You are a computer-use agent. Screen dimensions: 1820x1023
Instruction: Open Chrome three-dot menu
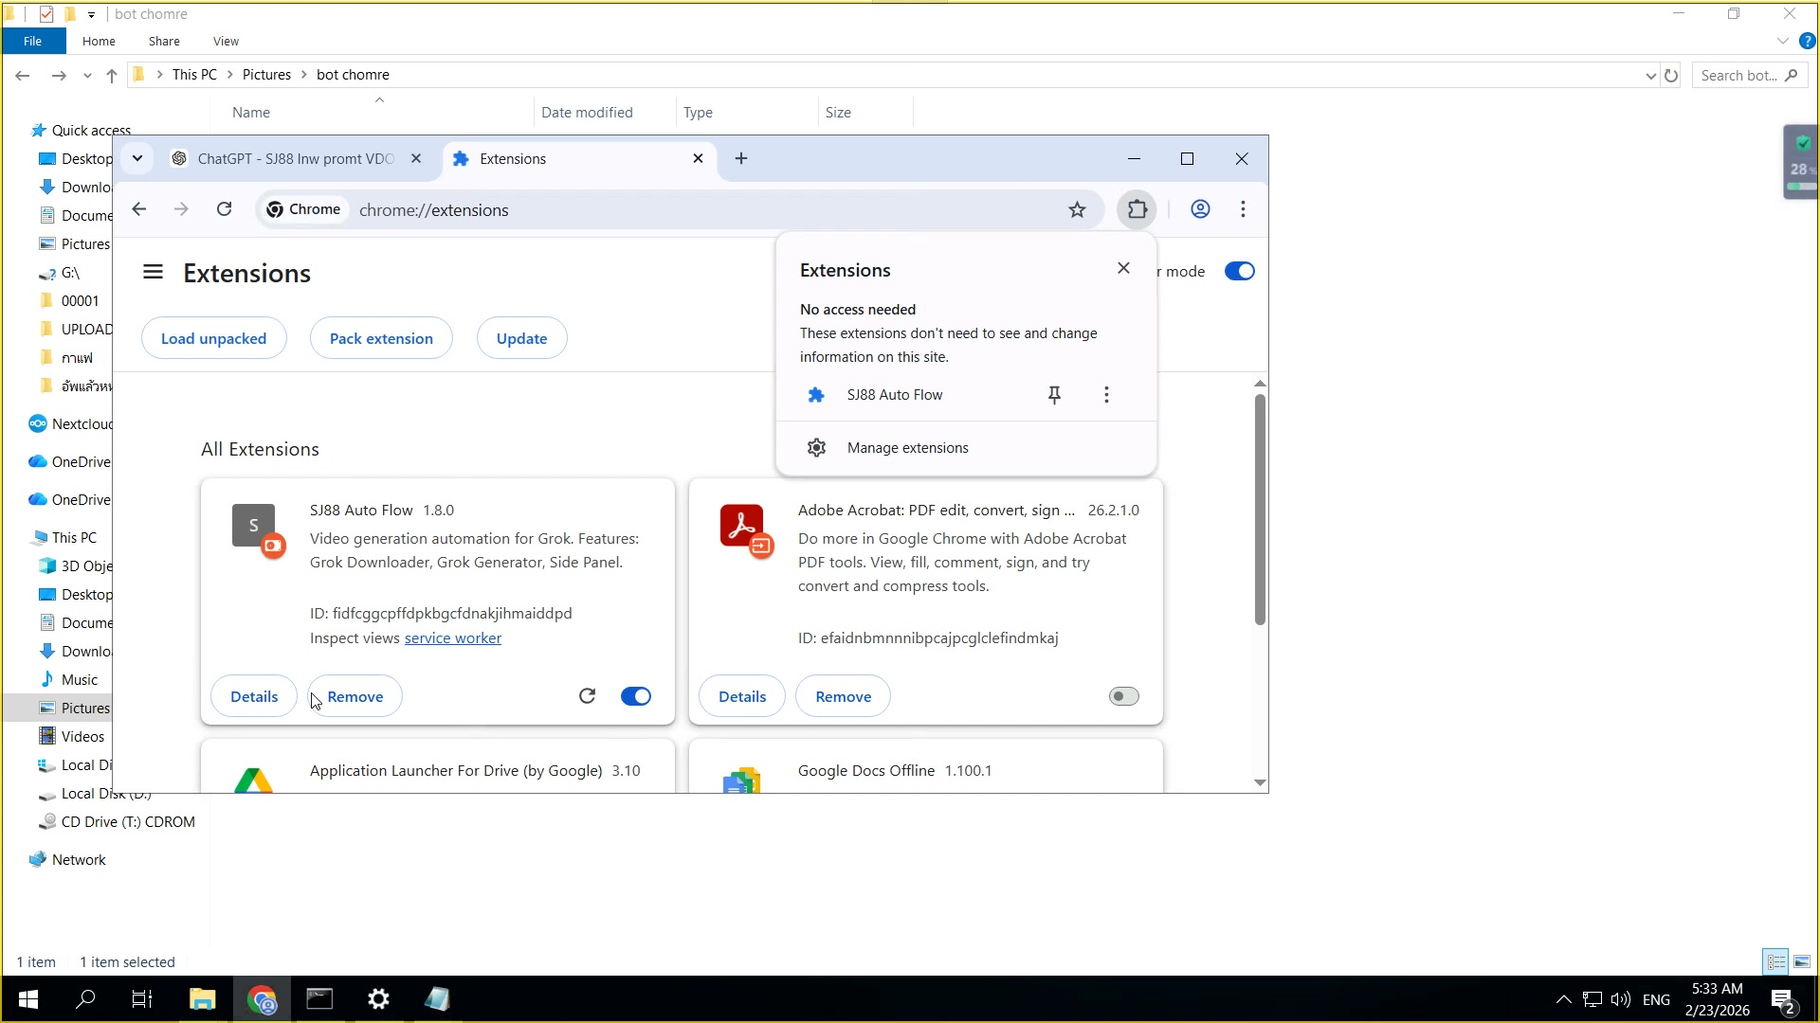pyautogui.click(x=1243, y=209)
